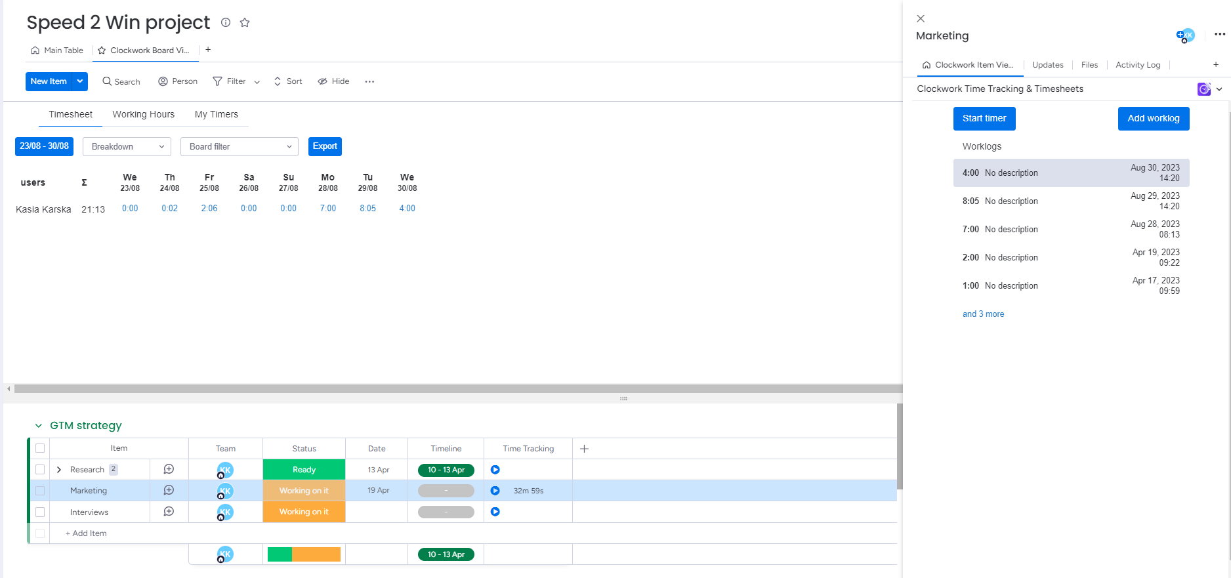This screenshot has width=1231, height=578.
Task: Tick the Interviews row checkbox
Action: tap(40, 512)
